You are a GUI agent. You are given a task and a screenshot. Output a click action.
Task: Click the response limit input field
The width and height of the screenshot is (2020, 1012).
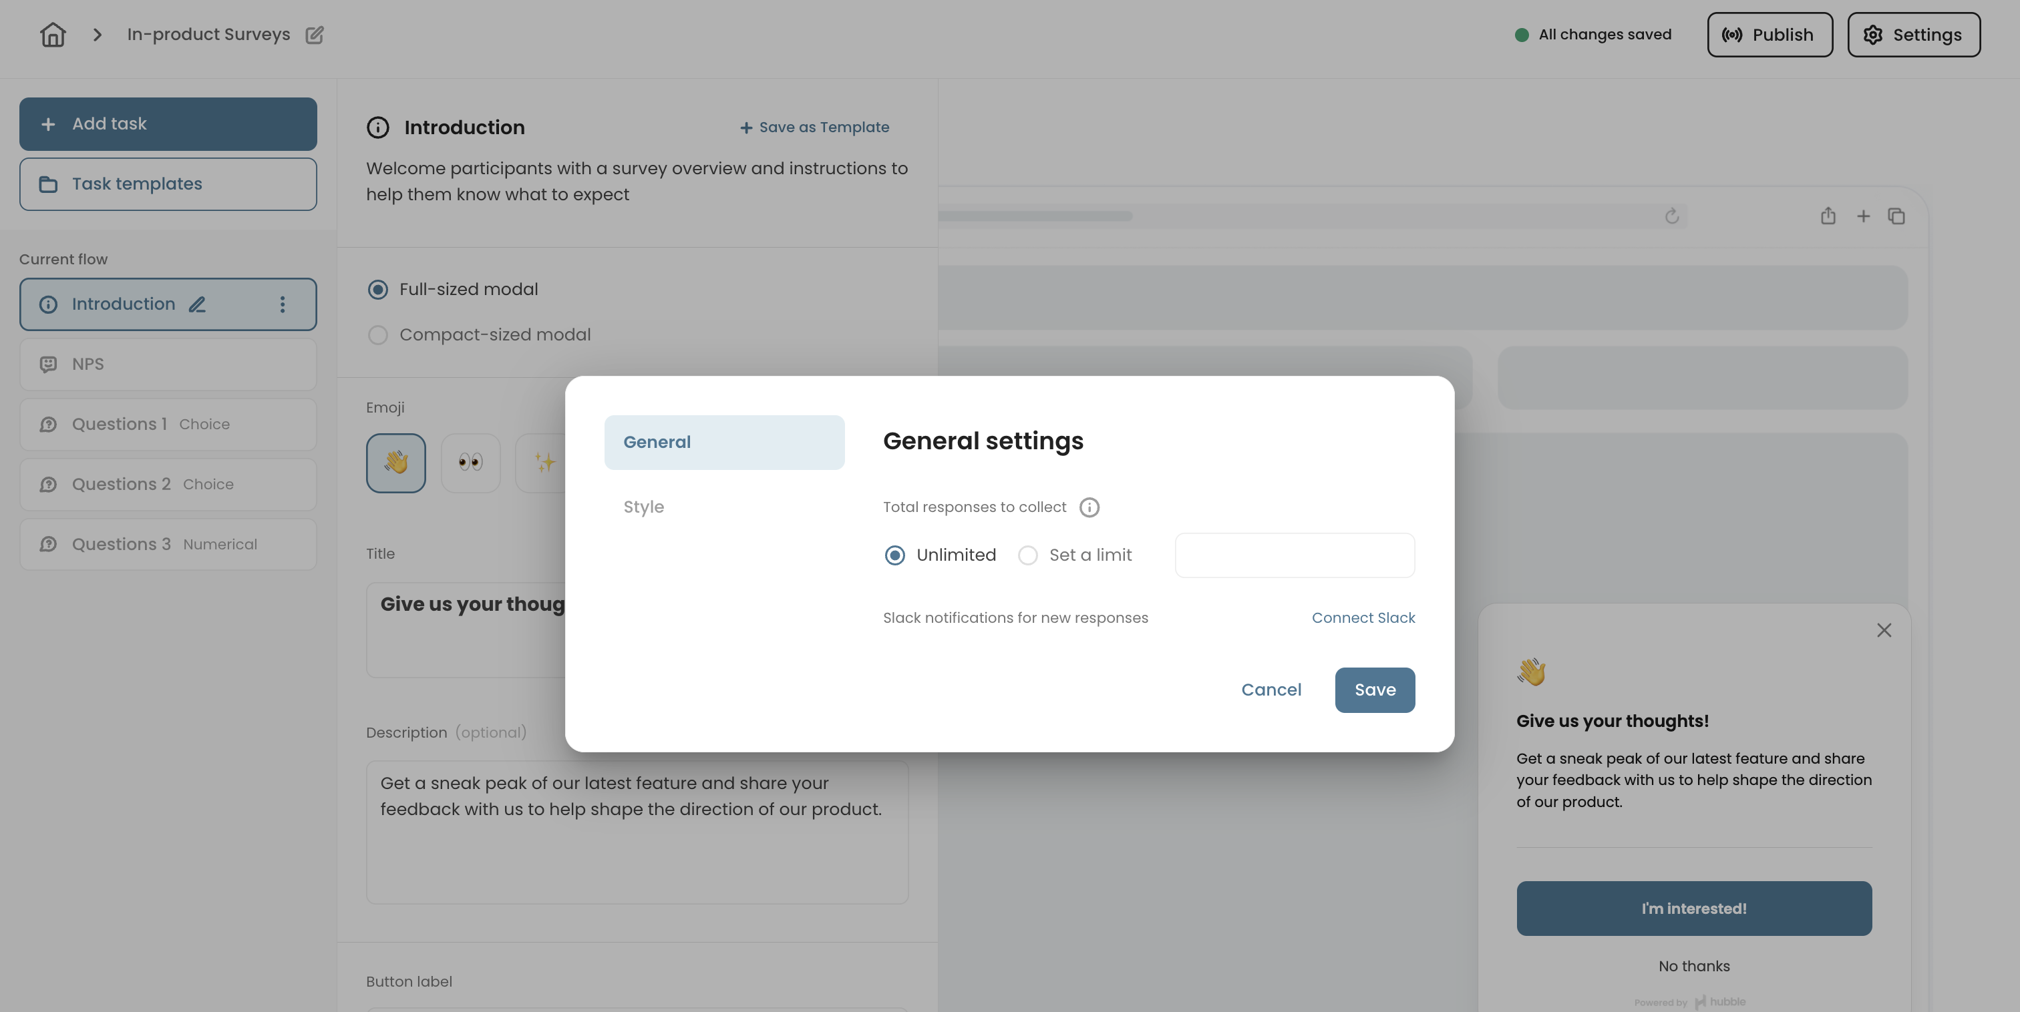pyautogui.click(x=1295, y=555)
